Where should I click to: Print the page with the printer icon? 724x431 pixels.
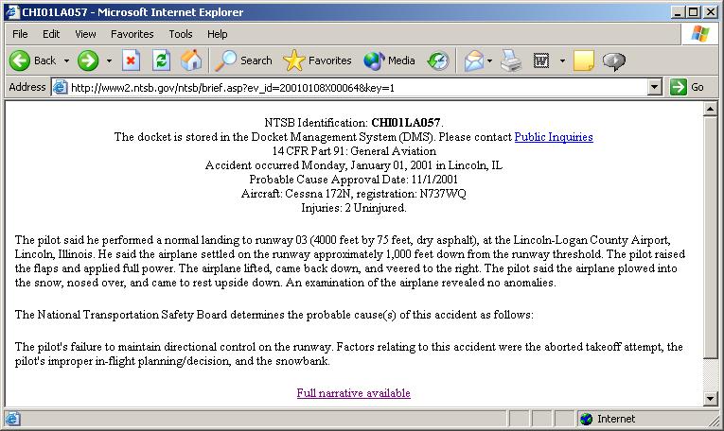point(511,60)
